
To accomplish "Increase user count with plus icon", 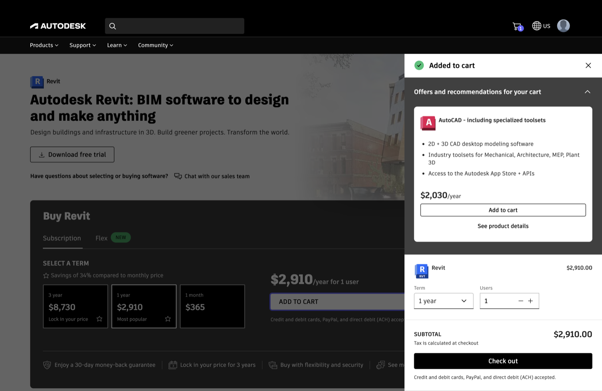I will pyautogui.click(x=530, y=301).
